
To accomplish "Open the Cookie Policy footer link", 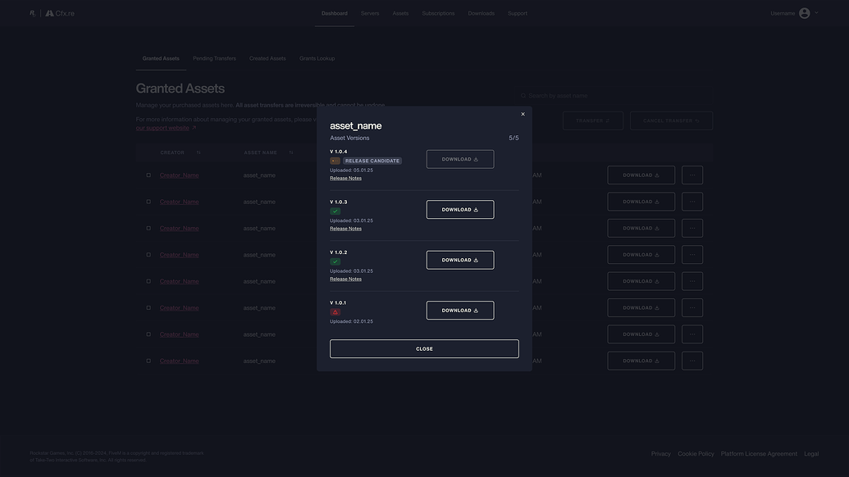I will point(696,454).
